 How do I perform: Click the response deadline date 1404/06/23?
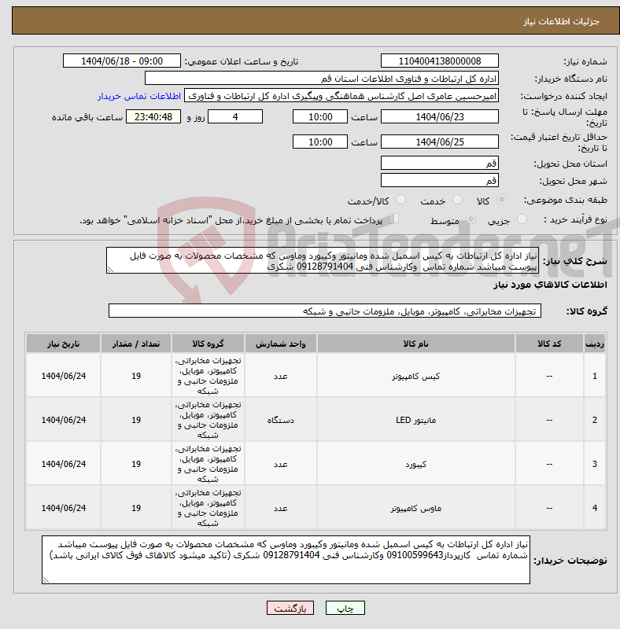[440, 116]
